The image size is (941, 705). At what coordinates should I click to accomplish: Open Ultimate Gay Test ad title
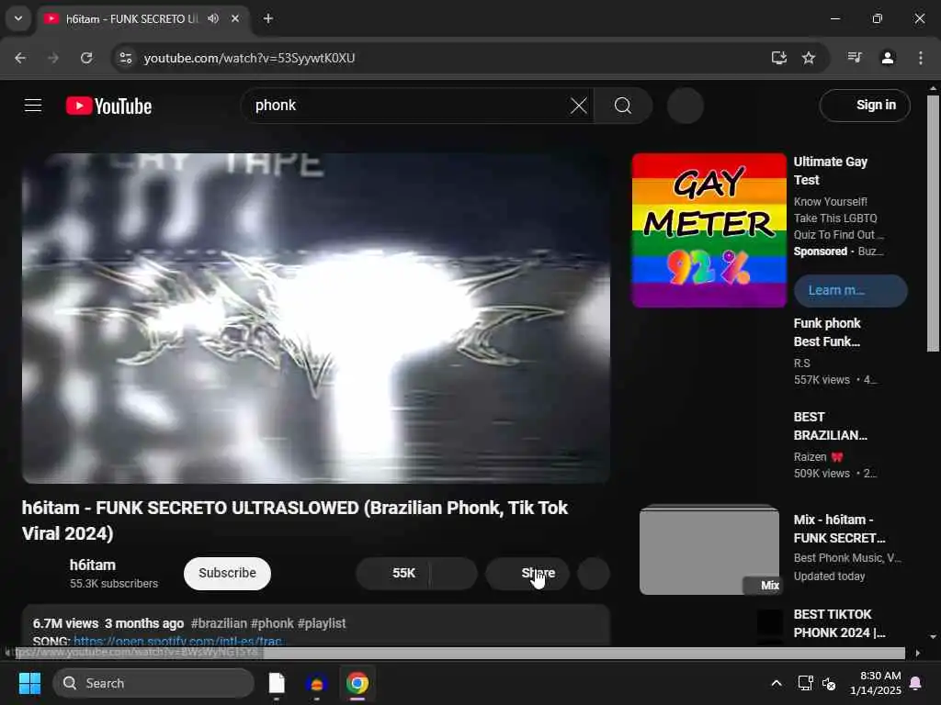pyautogui.click(x=831, y=171)
